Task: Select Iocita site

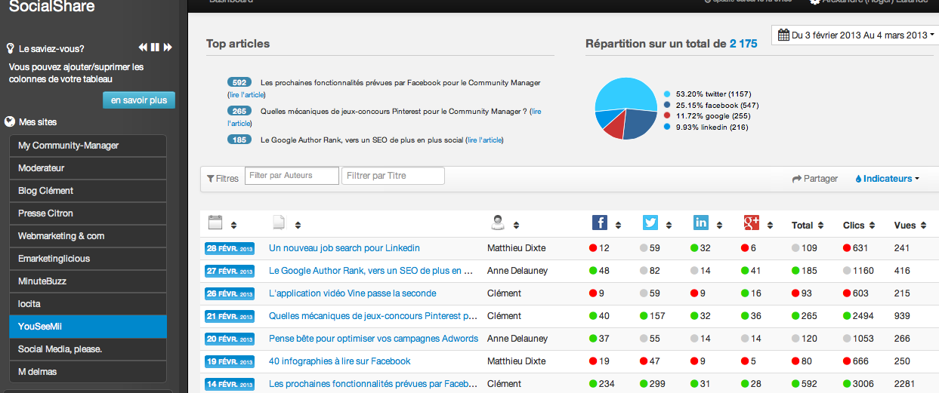Action: (x=88, y=304)
